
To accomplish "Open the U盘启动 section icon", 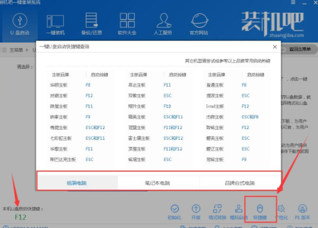I will pos(18,22).
